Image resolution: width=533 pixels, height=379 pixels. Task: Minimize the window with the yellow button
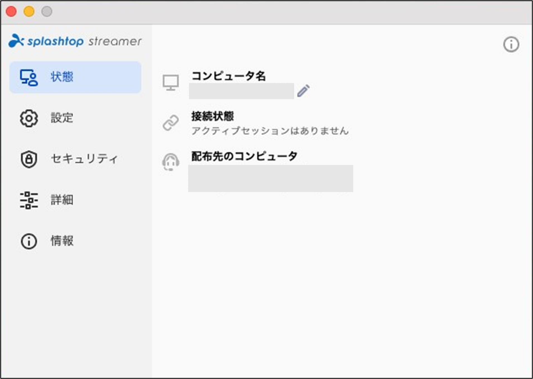pos(29,12)
